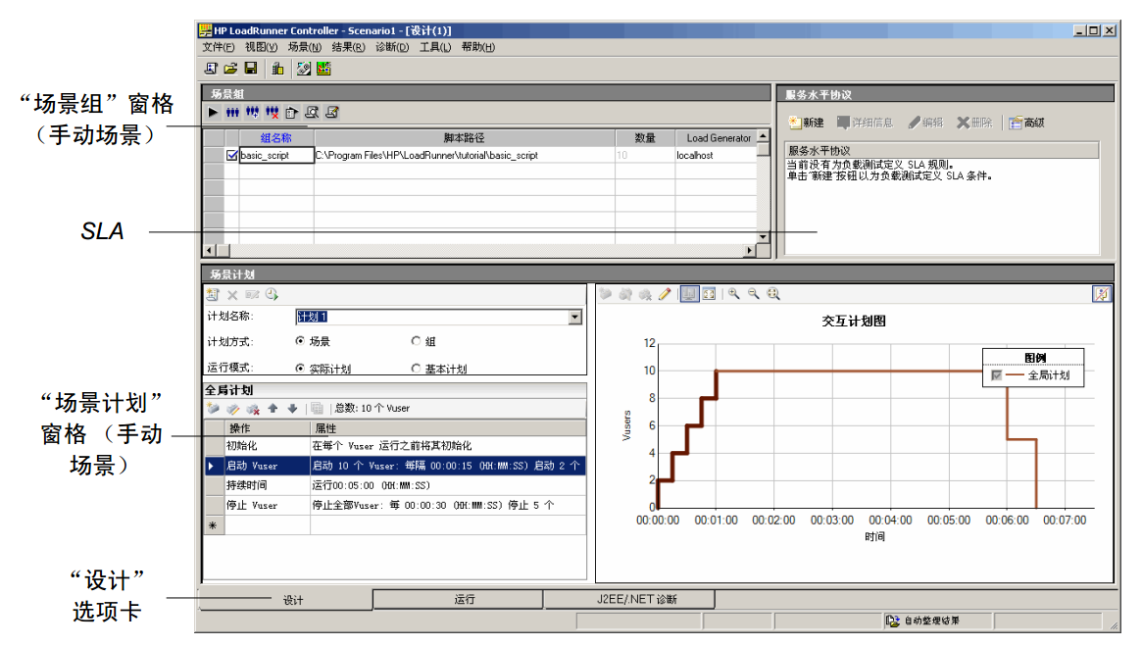Click scenario group scrollbar up arrow

[x=763, y=136]
